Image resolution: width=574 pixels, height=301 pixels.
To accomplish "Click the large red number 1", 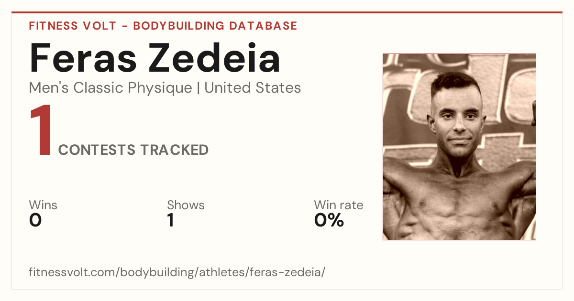I will (41, 131).
